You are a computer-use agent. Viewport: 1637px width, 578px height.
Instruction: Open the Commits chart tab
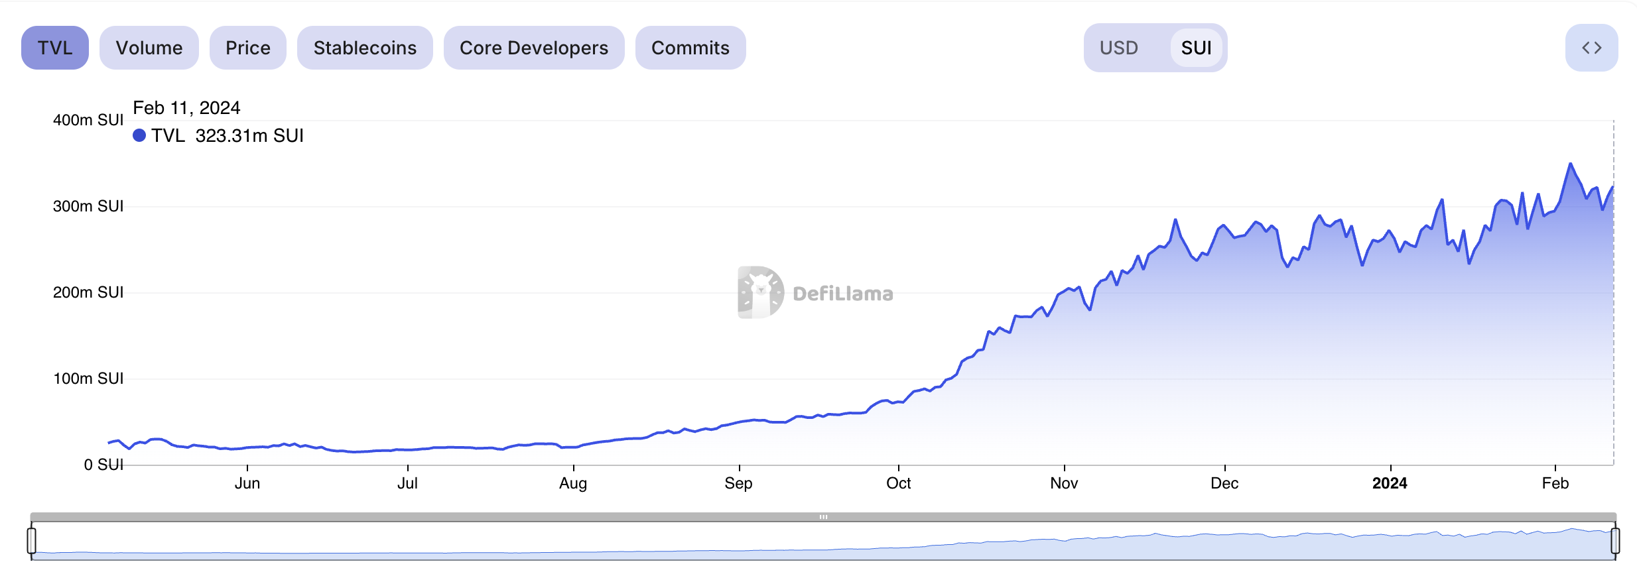[690, 48]
